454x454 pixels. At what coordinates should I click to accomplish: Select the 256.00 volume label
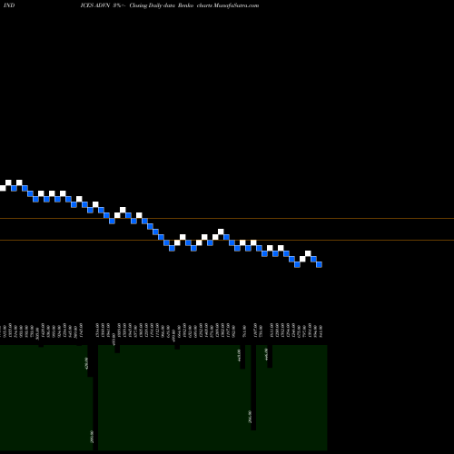[250, 417]
